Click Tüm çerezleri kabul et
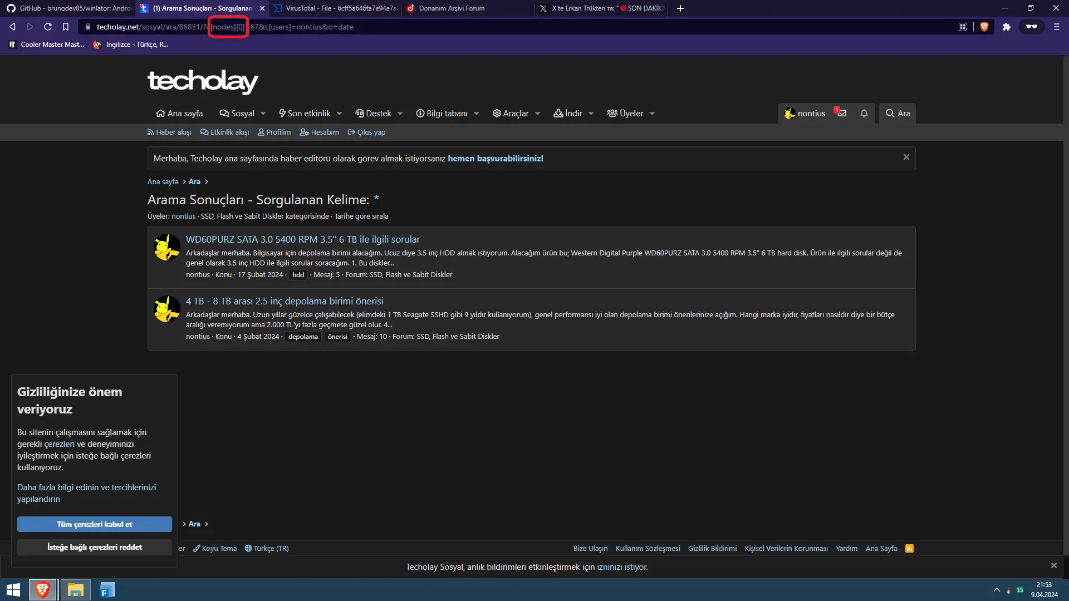This screenshot has height=601, width=1069. point(95,524)
